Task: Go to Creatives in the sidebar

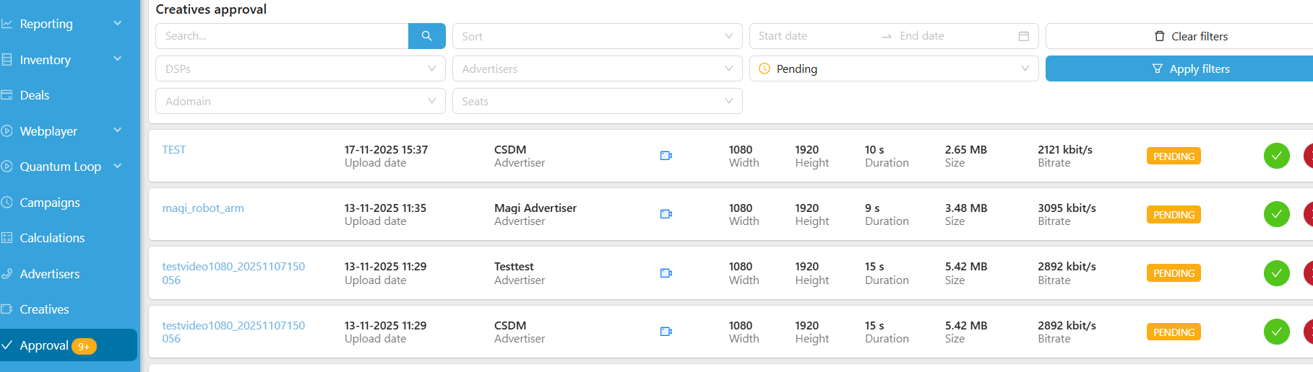Action: 44,309
